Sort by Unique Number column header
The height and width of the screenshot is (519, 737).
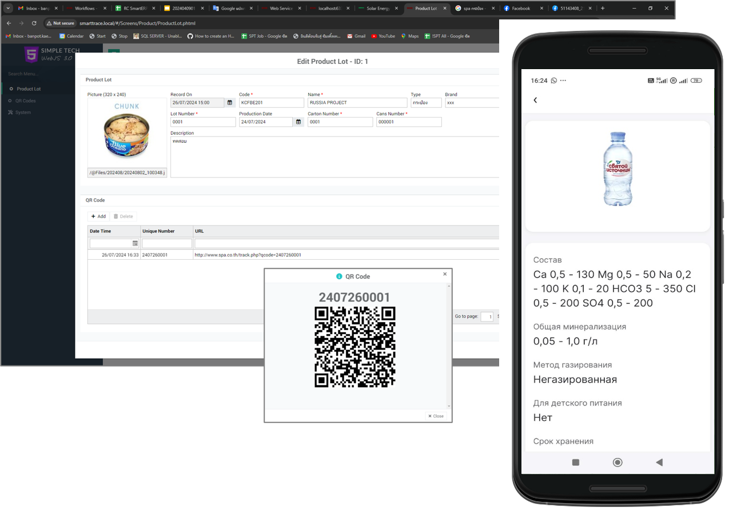(x=166, y=231)
